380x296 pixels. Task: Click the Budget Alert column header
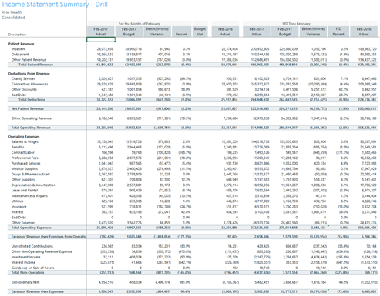pos(200,32)
